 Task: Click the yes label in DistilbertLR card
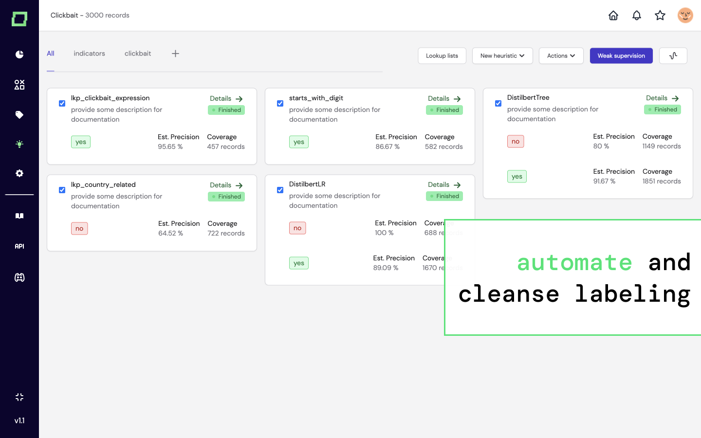[x=299, y=263]
